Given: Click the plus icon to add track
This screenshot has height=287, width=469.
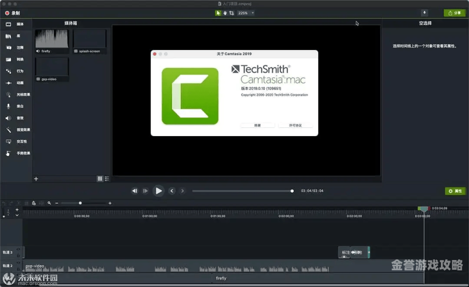Looking at the screenshot, I should pyautogui.click(x=17, y=210).
